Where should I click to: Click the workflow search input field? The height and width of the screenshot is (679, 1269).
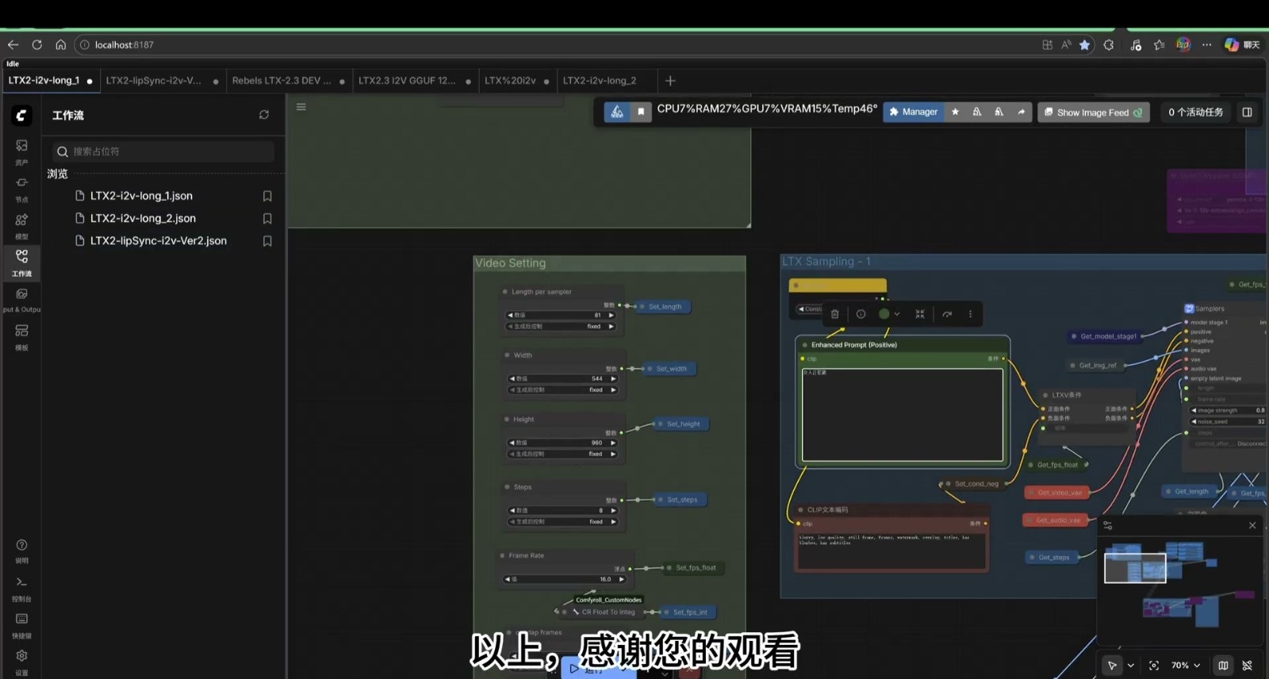167,152
